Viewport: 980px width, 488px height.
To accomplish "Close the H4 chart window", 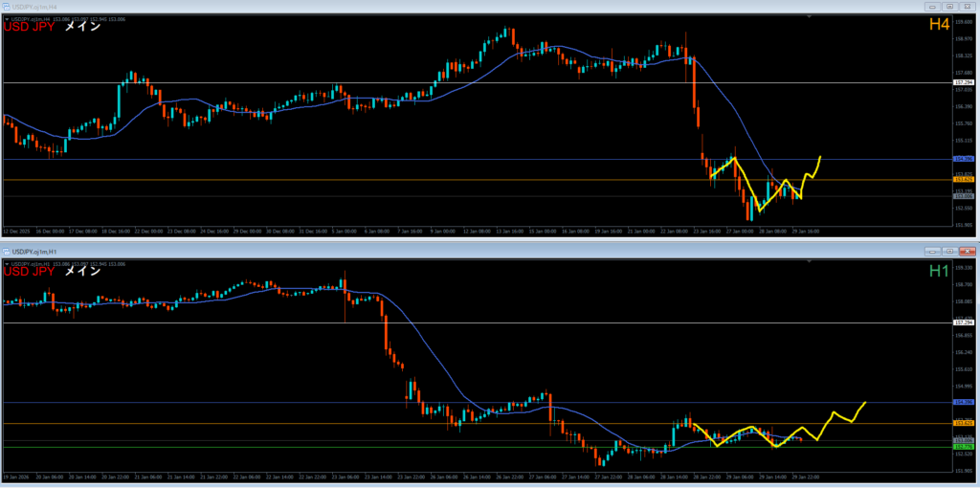I will 968,8.
